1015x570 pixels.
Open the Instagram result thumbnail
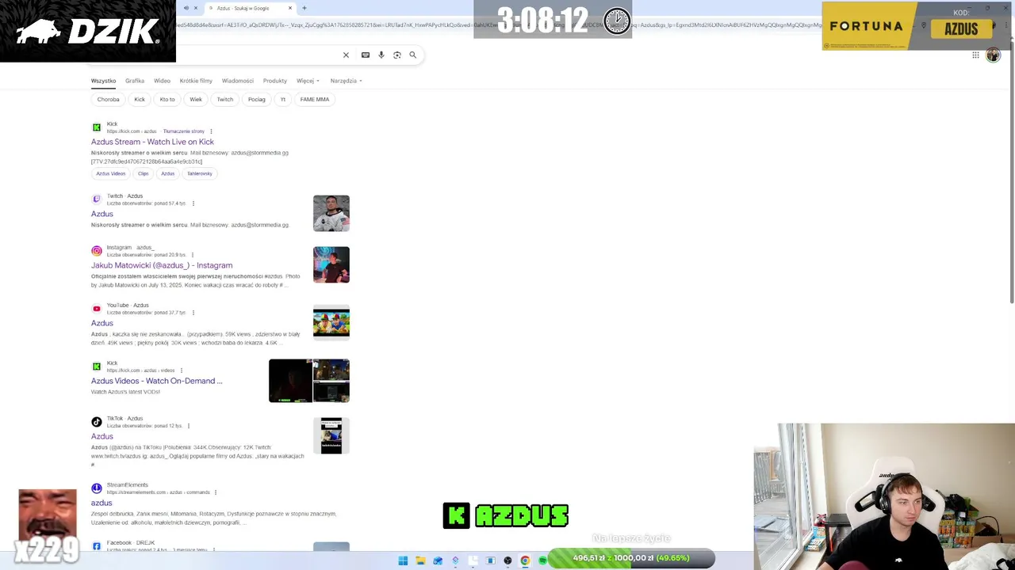[331, 264]
